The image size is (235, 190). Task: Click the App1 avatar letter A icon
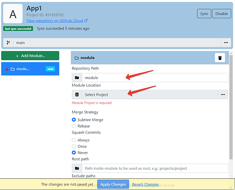tap(13, 14)
